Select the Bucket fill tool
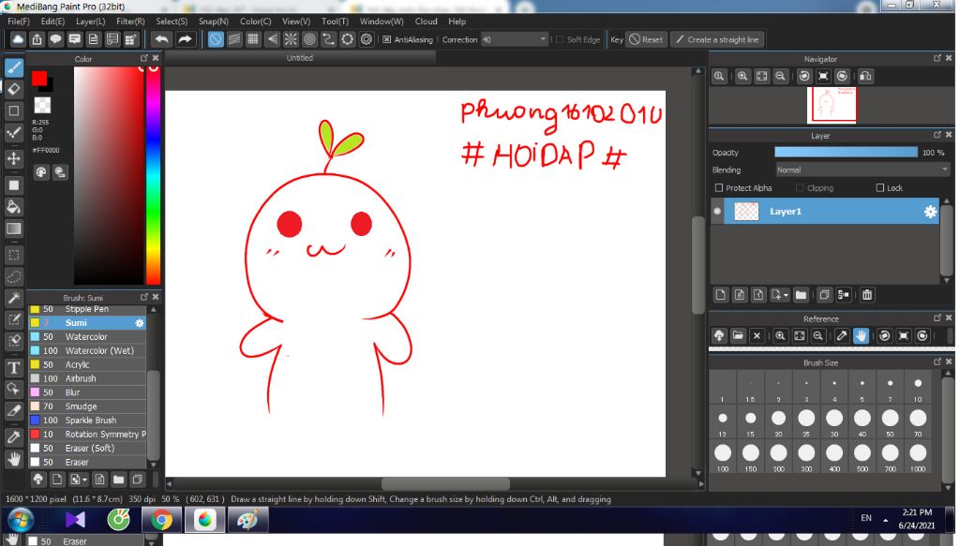This screenshot has height=546, width=960. [13, 207]
